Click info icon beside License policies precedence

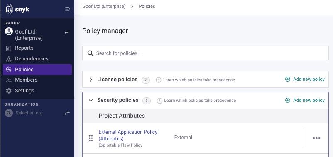[x=159, y=80]
